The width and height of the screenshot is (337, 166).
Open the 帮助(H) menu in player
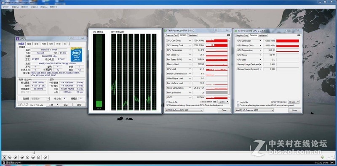53,7
